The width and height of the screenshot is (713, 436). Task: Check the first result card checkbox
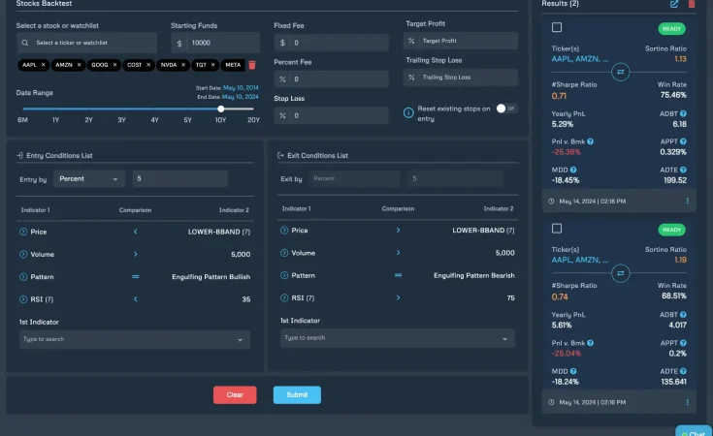pyautogui.click(x=557, y=28)
